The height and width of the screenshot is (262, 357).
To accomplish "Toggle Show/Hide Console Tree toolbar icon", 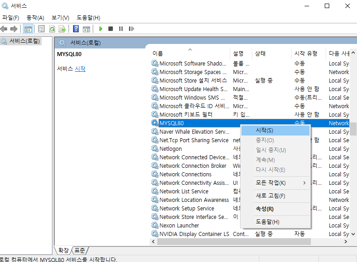I will pos(28,29).
